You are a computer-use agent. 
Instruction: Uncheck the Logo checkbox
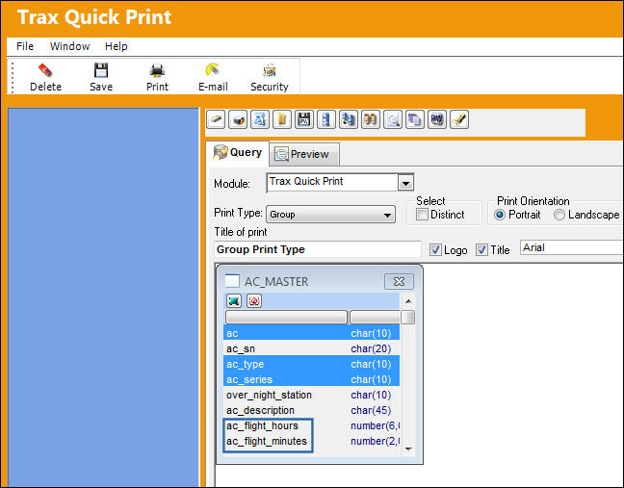(435, 249)
